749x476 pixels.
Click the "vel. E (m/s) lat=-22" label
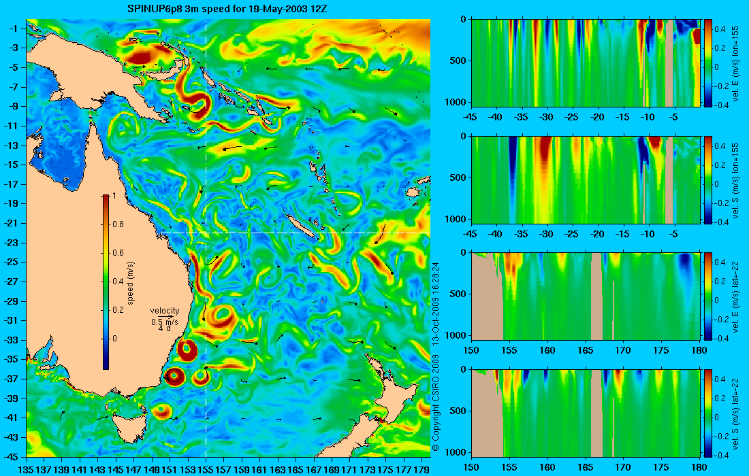[735, 296]
